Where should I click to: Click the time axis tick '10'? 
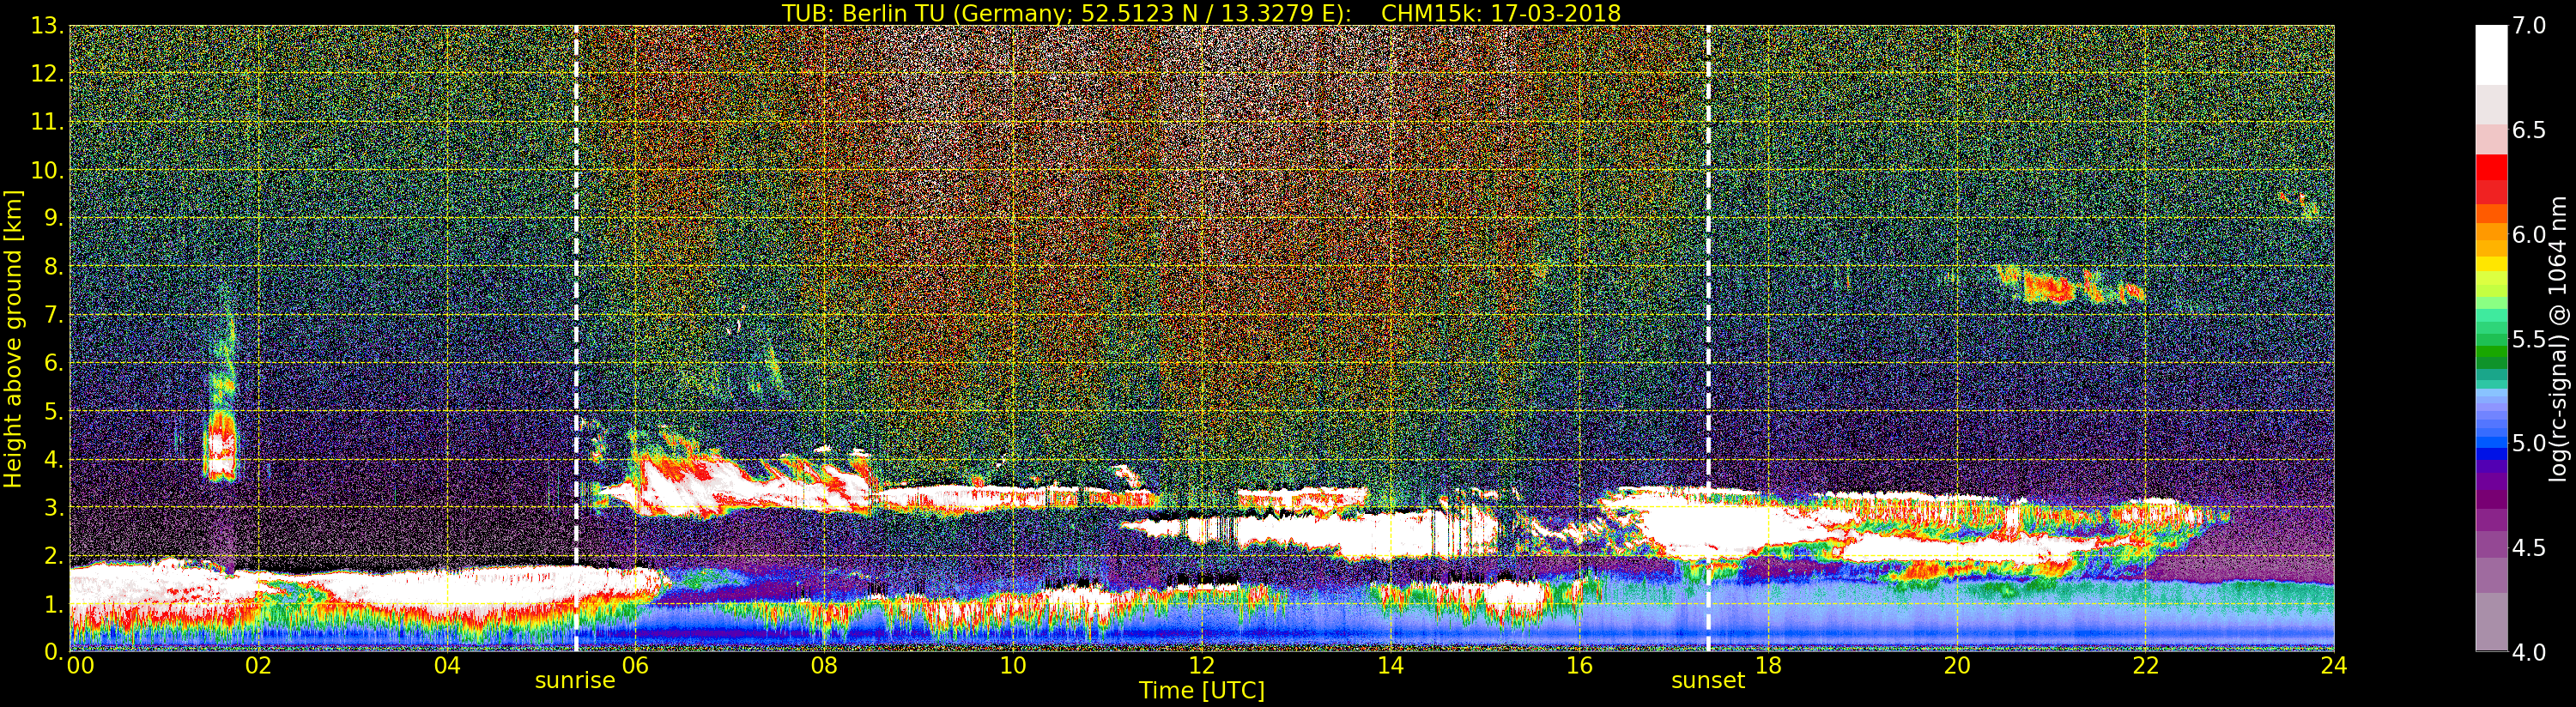click(1013, 665)
